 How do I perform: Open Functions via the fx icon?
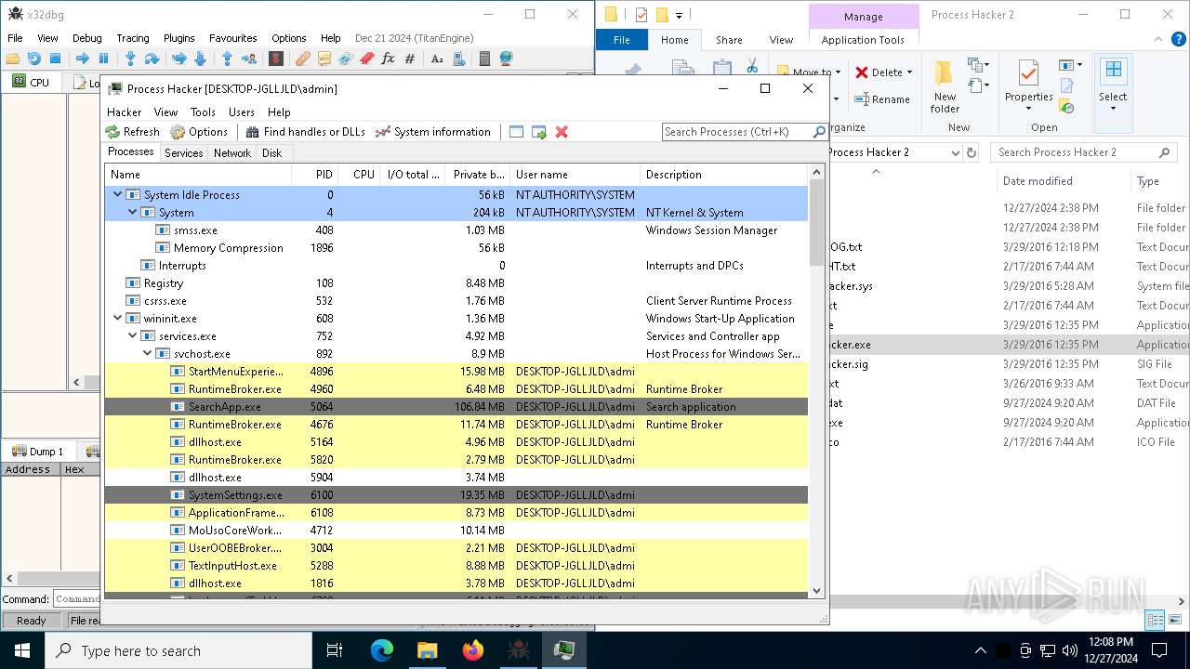[388, 59]
